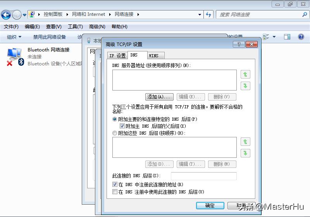310x217 pixels.
Task: Open the 工具(T) menu
Action: 75,27
